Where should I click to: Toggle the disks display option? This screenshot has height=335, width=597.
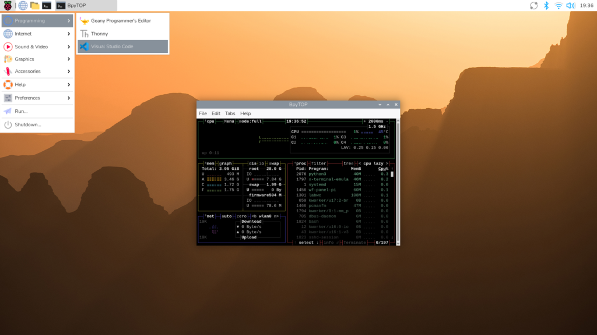pyautogui.click(x=252, y=163)
